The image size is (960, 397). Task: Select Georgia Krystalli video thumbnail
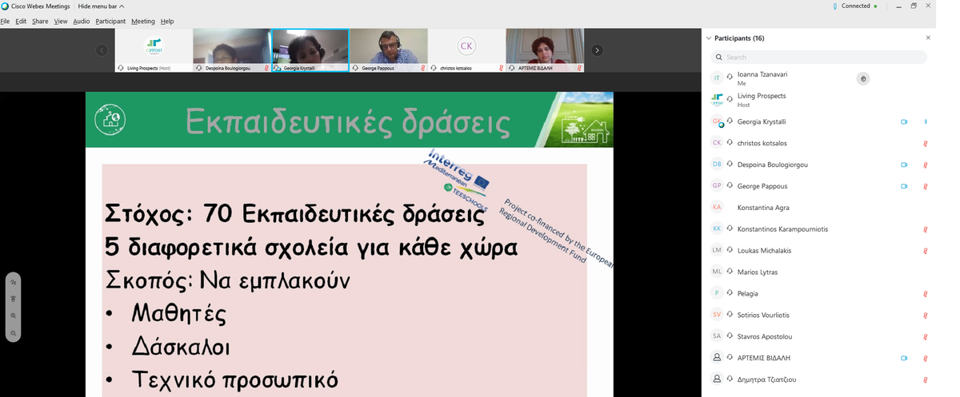coord(310,50)
